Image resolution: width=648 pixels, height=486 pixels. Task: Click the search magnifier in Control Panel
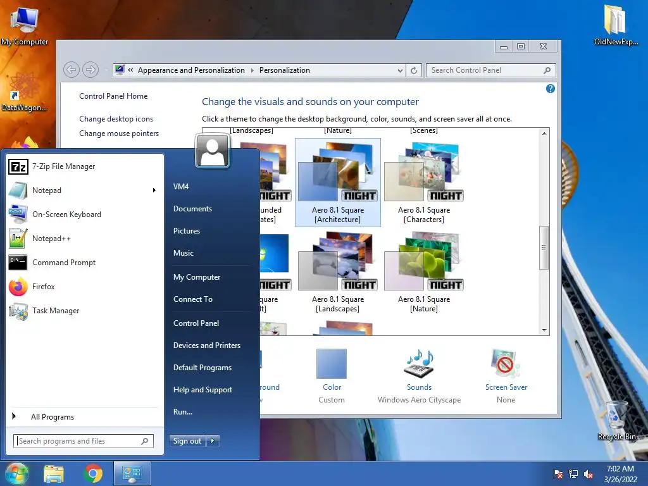[547, 70]
